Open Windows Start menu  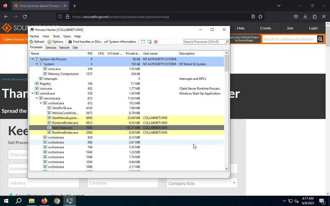coord(6,201)
